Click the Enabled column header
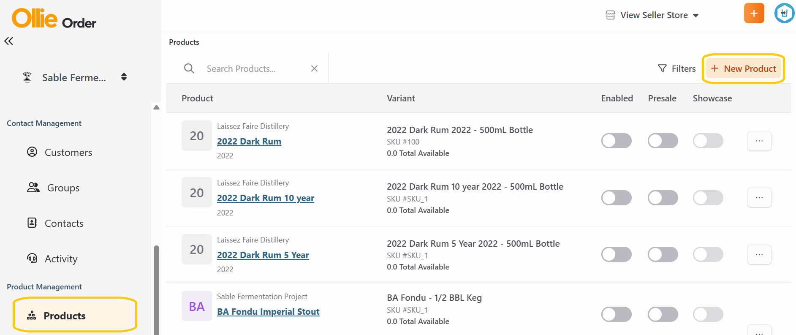796x335 pixels. click(x=617, y=98)
